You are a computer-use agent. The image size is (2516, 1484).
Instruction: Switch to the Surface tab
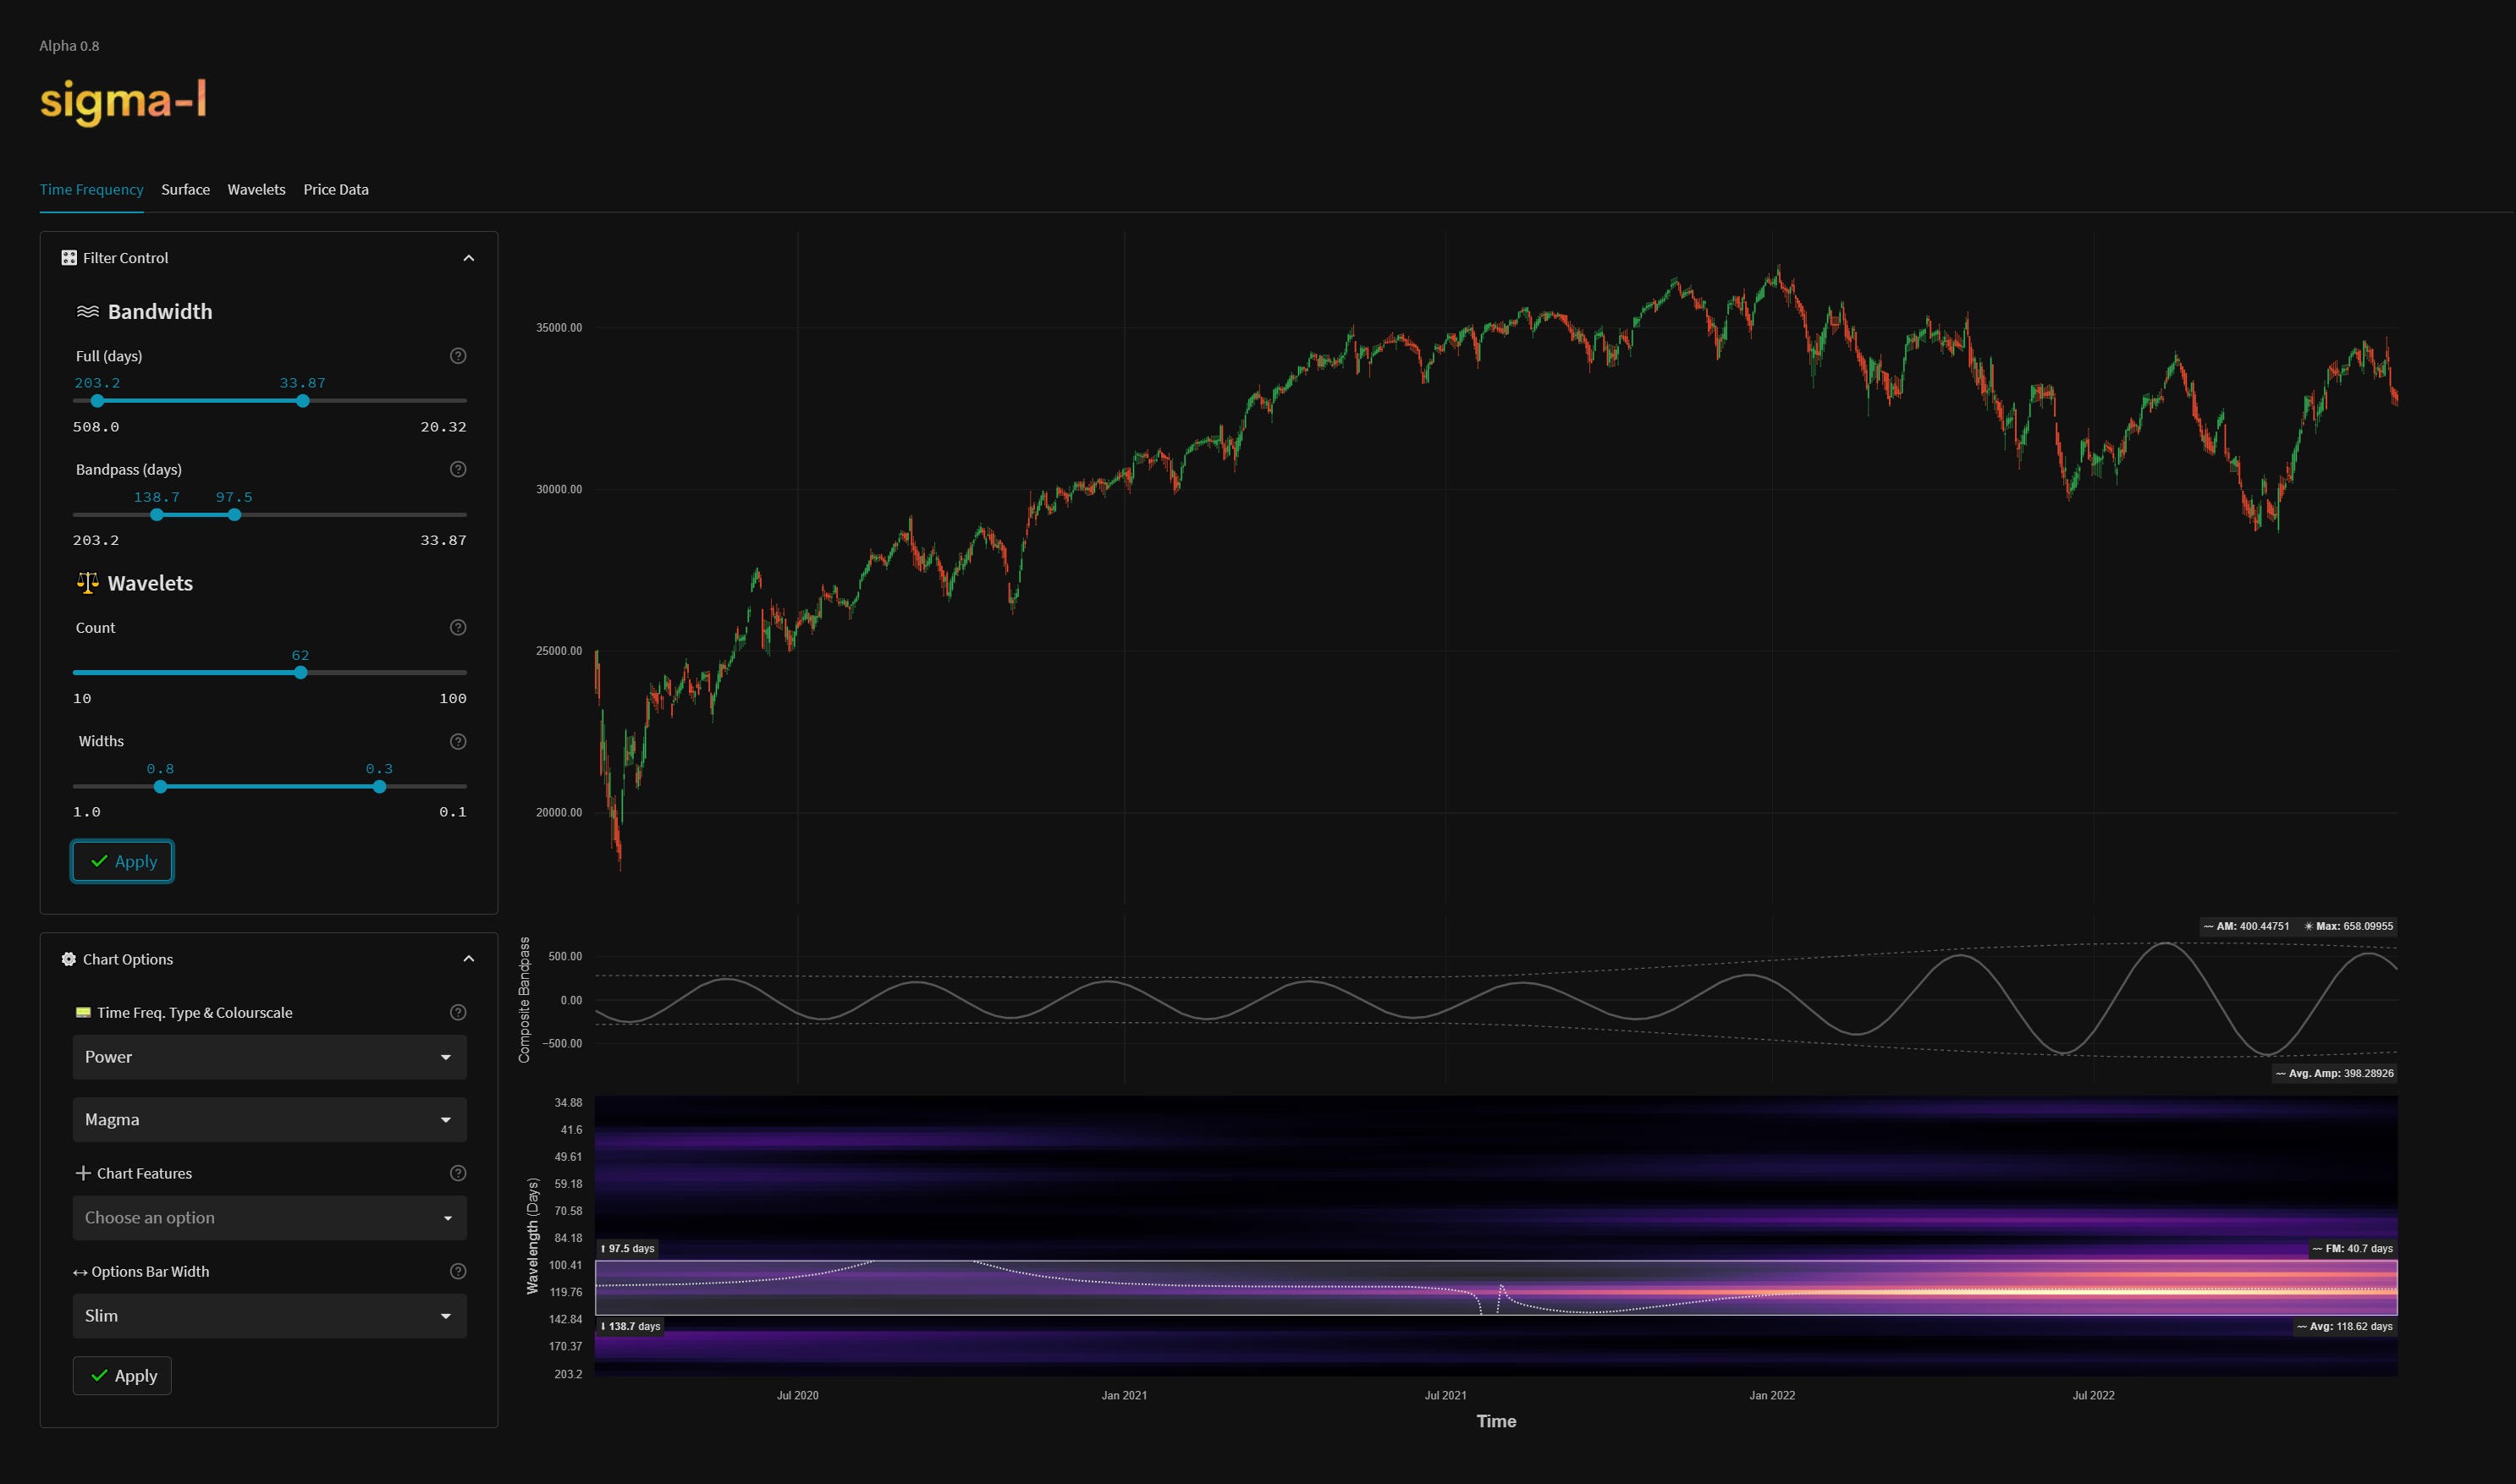coord(185,189)
